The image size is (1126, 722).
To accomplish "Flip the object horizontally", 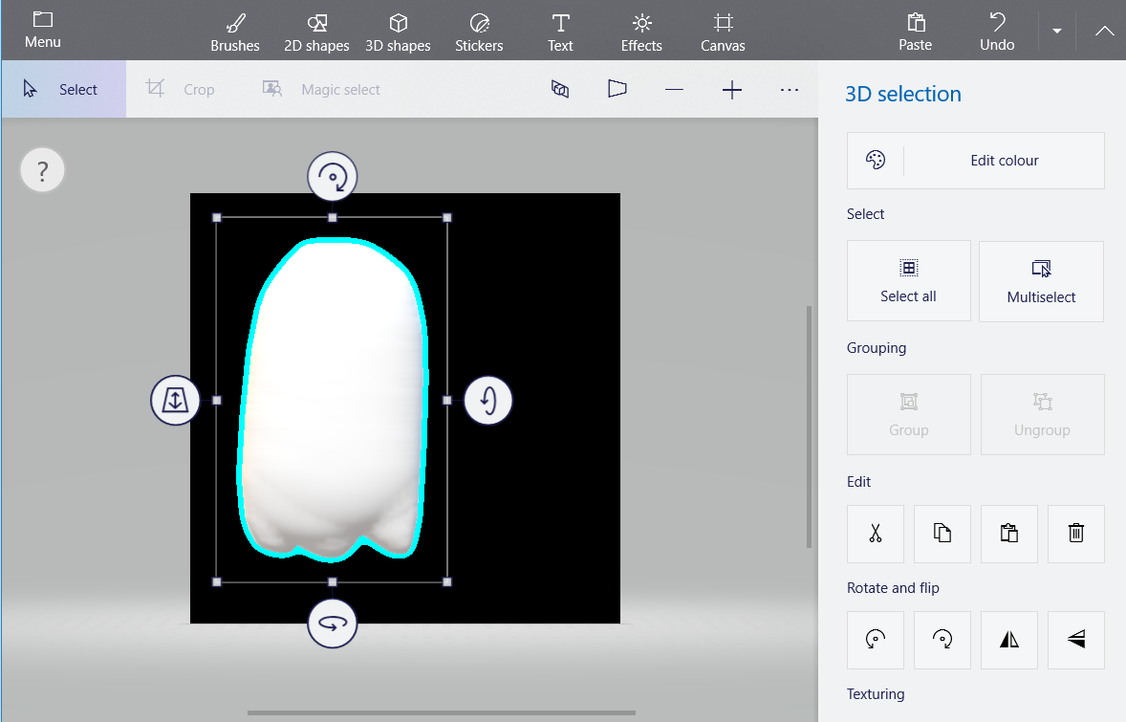I will coord(1009,640).
